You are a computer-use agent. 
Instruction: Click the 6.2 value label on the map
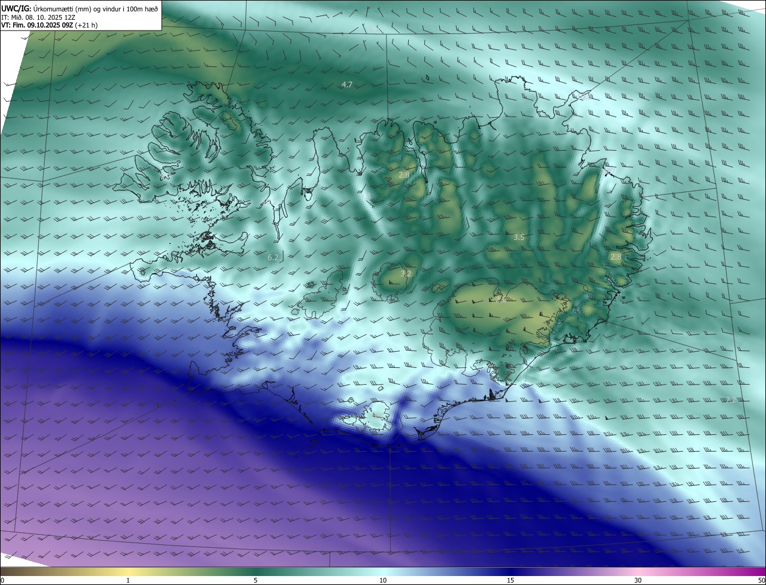point(273,257)
